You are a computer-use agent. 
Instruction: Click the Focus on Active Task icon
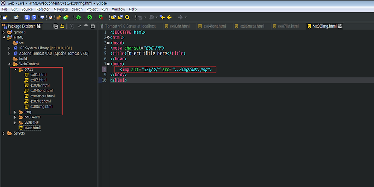(x=72, y=26)
